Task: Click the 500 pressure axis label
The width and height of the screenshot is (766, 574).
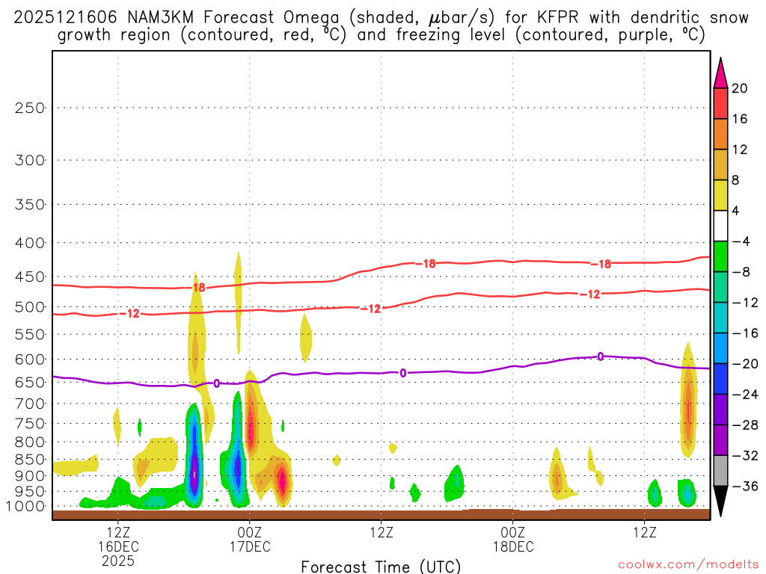Action: tap(30, 307)
